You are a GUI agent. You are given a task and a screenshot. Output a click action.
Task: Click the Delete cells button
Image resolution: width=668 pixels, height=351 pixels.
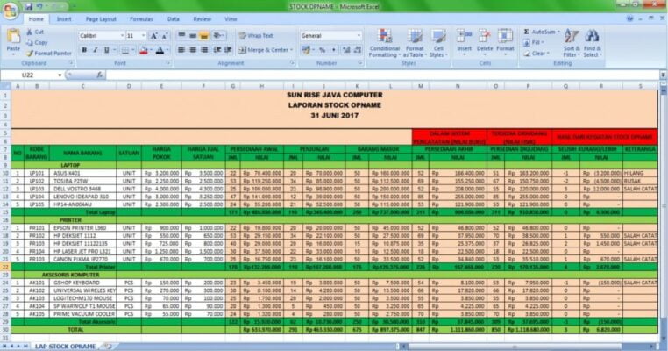[485, 42]
